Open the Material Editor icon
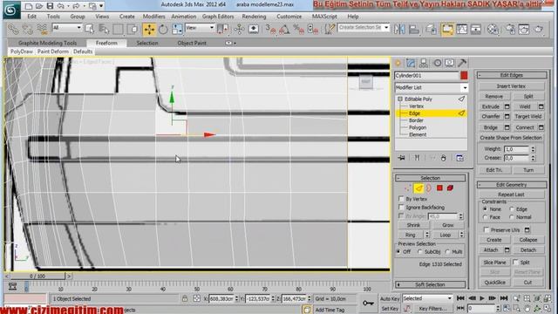 pyautogui.click(x=493, y=29)
